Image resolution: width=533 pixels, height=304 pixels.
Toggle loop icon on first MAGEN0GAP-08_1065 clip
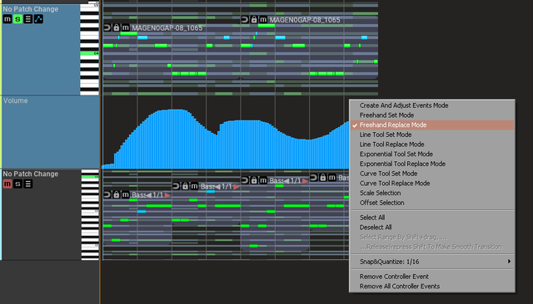coord(107,27)
